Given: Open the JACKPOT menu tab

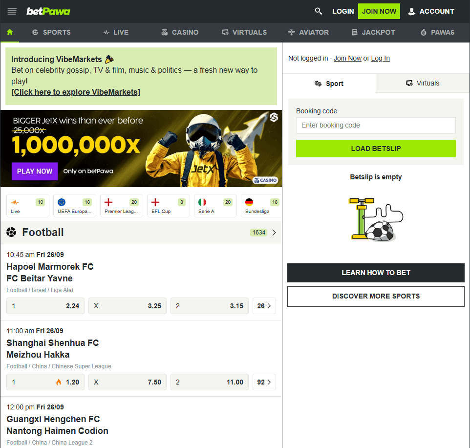Looking at the screenshot, I should tap(373, 32).
